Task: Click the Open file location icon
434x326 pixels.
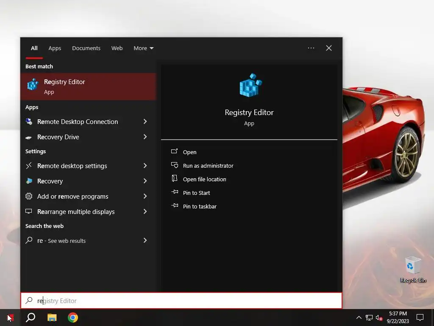Action: (174, 179)
